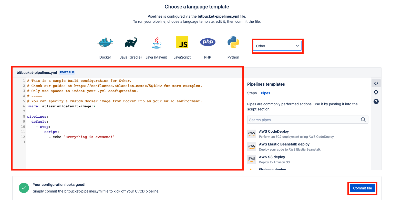Switch to the Steps tab
Image resolution: width=402 pixels, height=204 pixels.
pyautogui.click(x=252, y=93)
